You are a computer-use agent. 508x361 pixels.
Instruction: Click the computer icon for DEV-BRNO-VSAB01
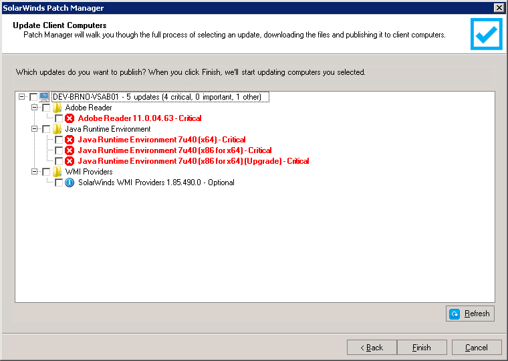44,96
